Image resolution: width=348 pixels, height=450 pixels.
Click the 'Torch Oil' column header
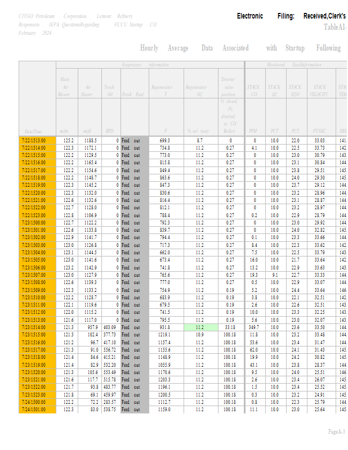(109, 91)
